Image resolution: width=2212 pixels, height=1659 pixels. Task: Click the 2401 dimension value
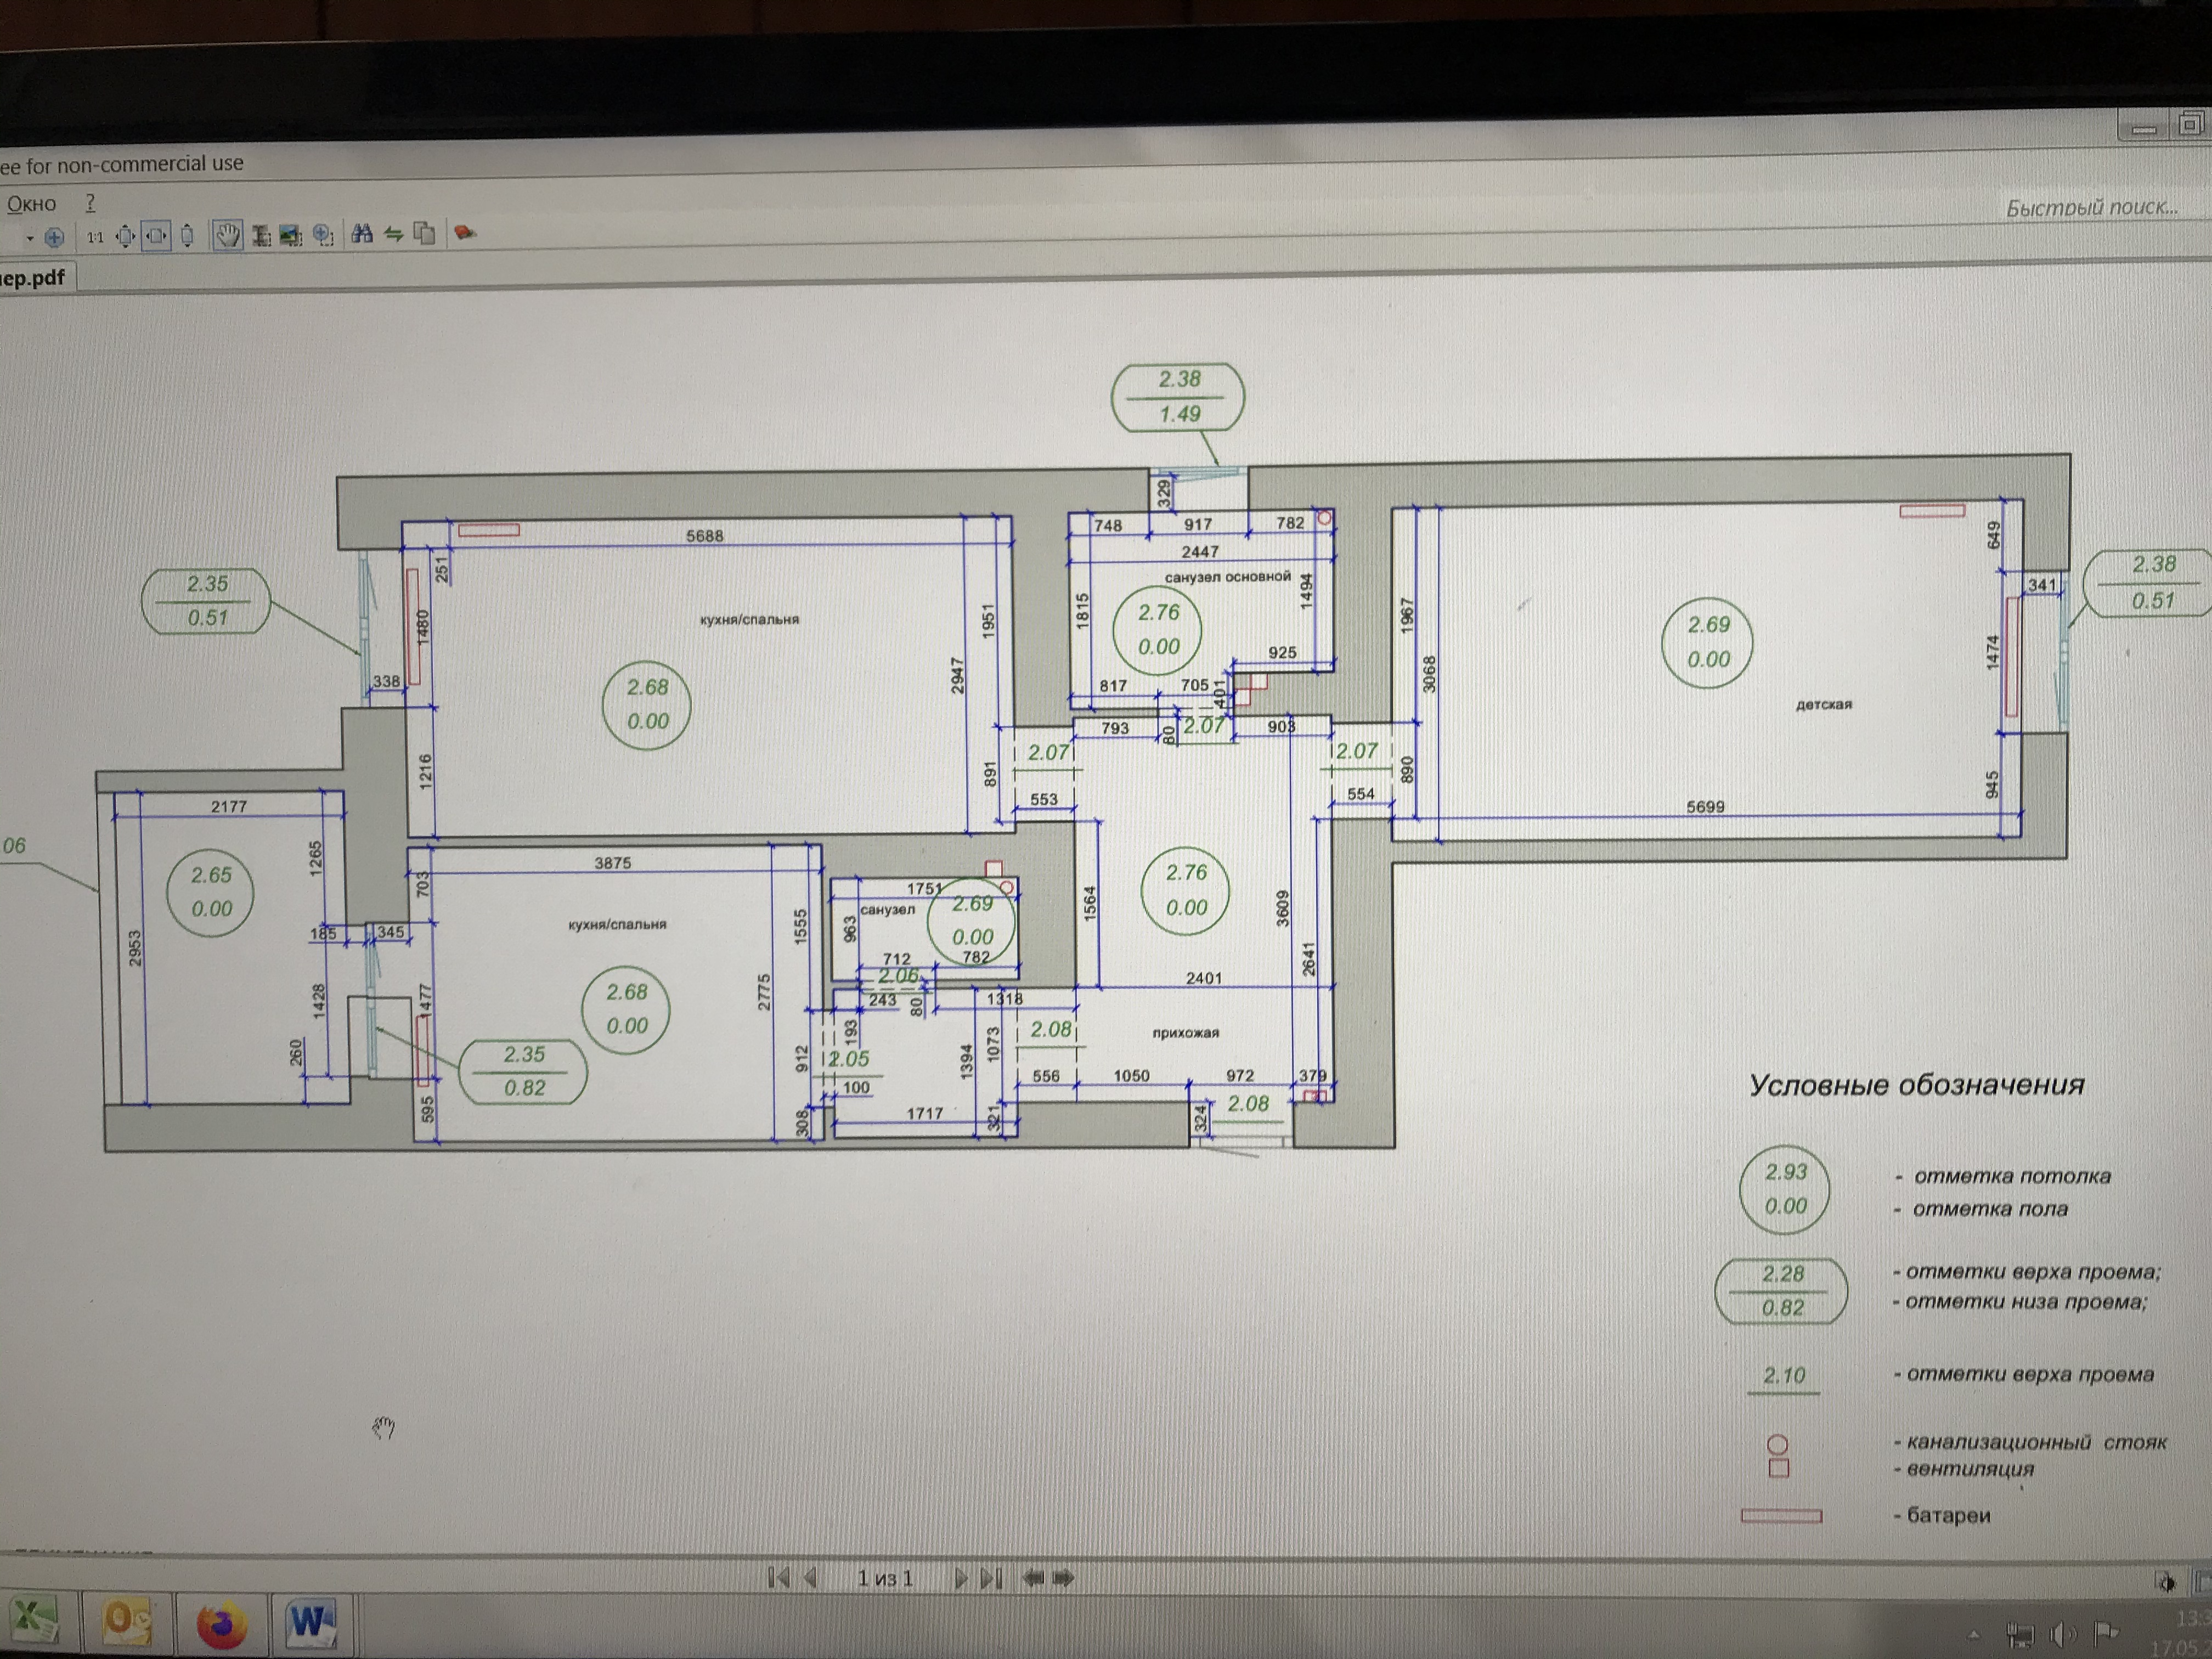[x=1203, y=978]
